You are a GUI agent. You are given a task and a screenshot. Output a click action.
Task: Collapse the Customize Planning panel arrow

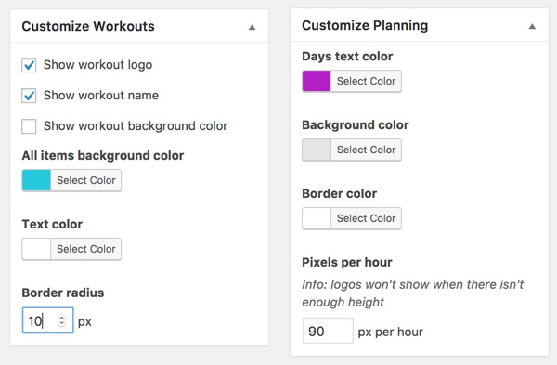532,26
